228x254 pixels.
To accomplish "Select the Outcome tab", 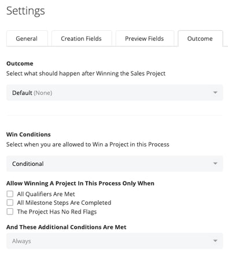I will tap(200, 38).
